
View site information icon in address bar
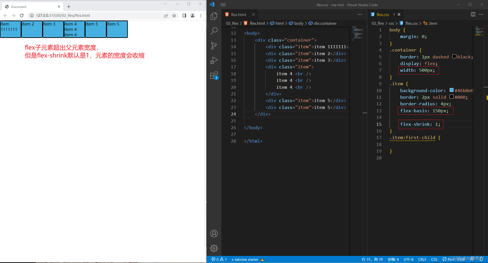32,16
